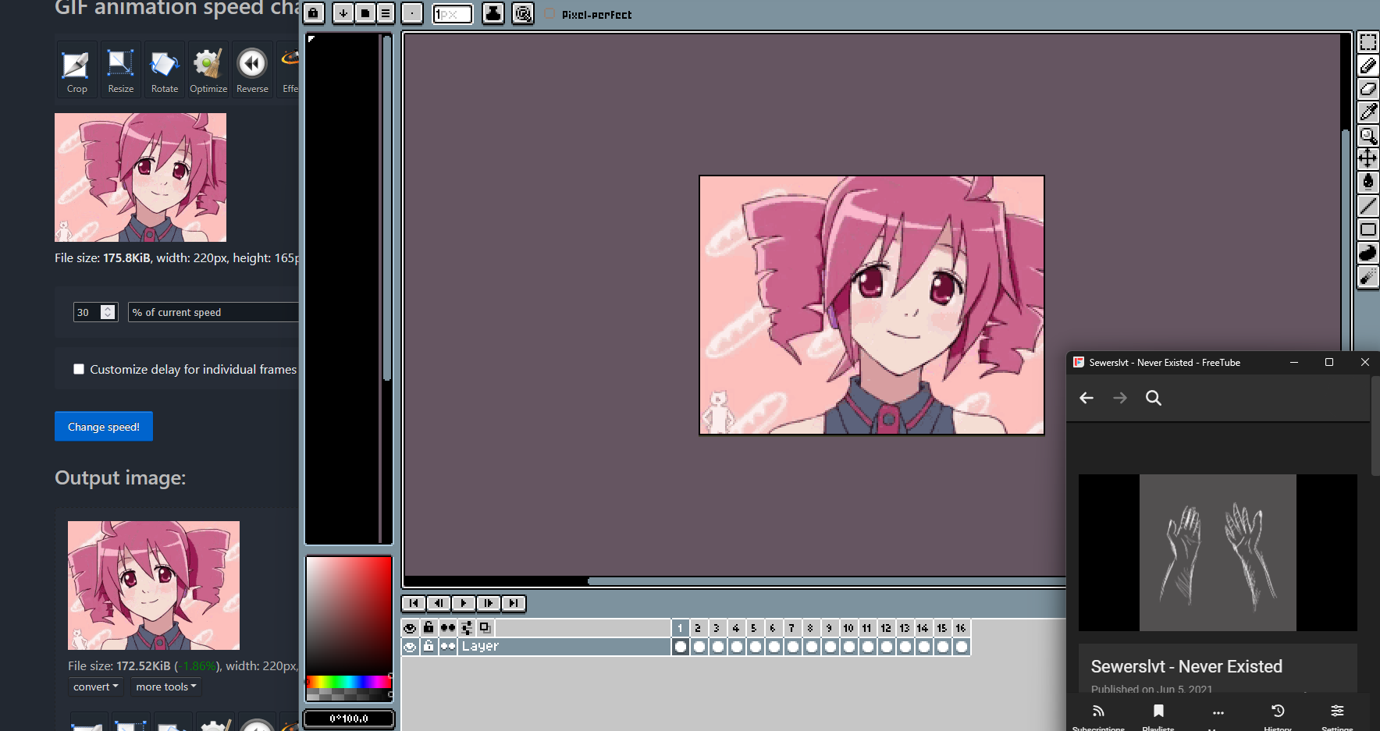Step to the previous frame
The height and width of the screenshot is (731, 1380).
pos(439,603)
